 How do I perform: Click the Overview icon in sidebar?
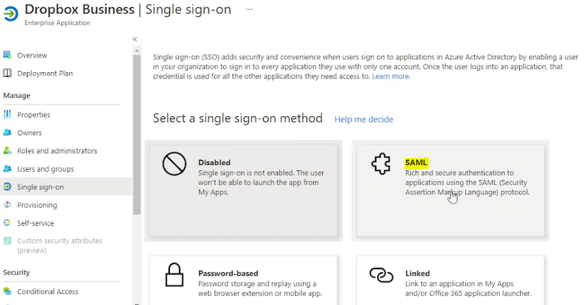tap(8, 55)
